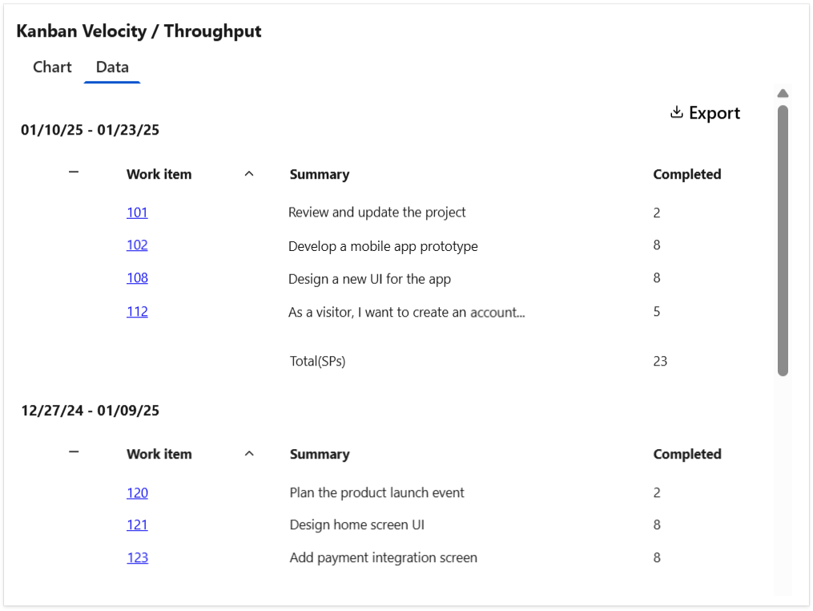The image size is (813, 611).
Task: Click the Completed column header
Action: 686,173
